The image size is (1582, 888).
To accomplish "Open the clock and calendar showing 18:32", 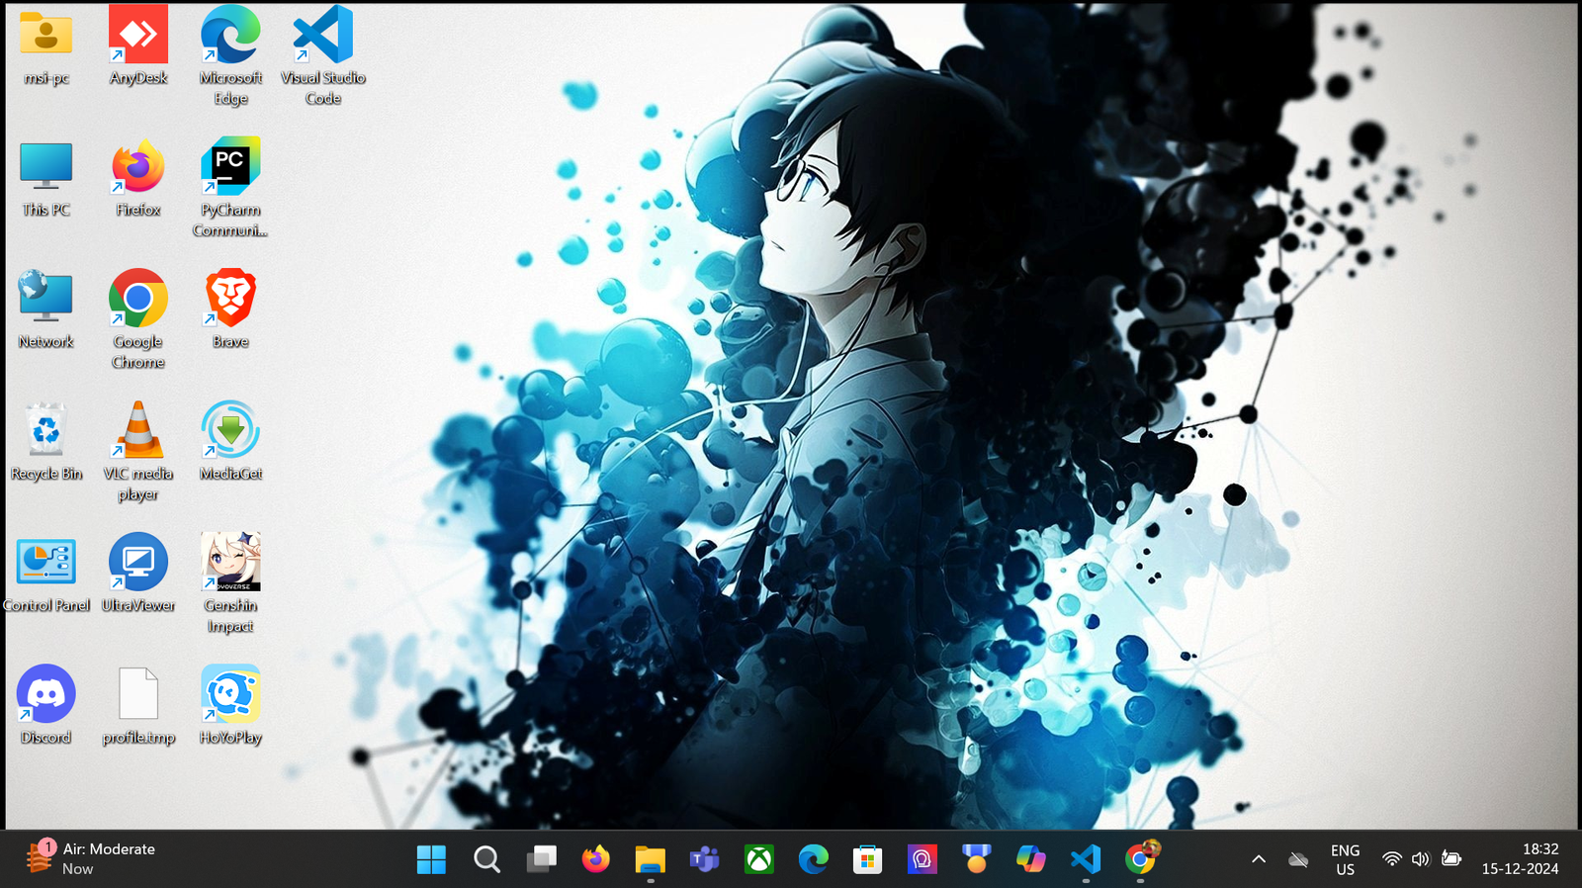I will pos(1520,859).
